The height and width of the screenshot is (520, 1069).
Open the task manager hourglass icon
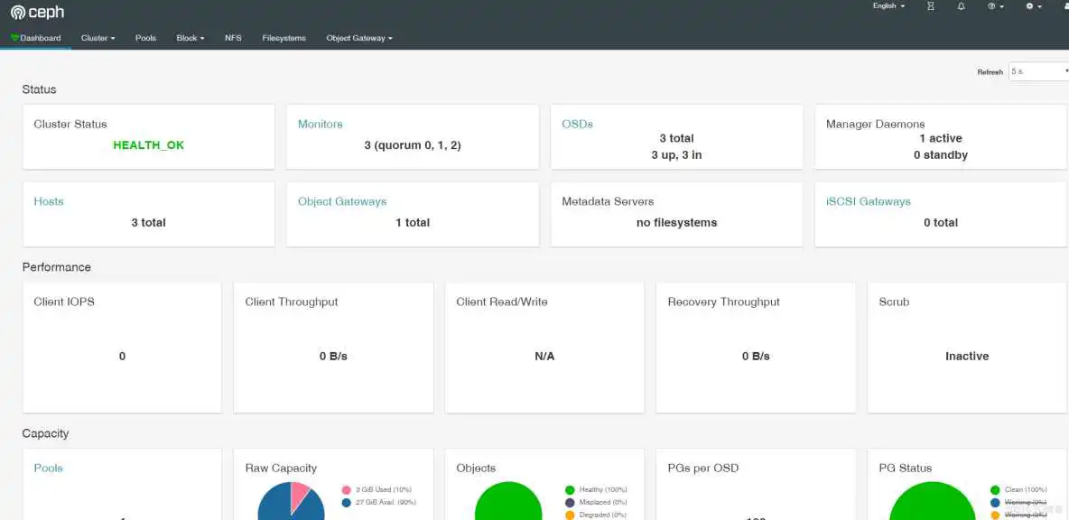tap(931, 6)
